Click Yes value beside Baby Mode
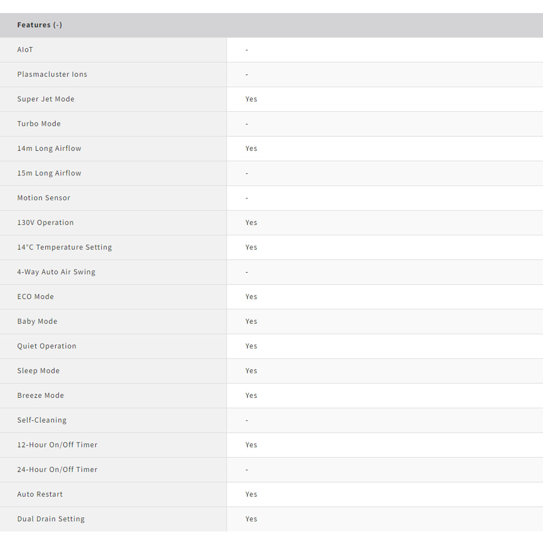543x543 pixels. pyautogui.click(x=251, y=321)
